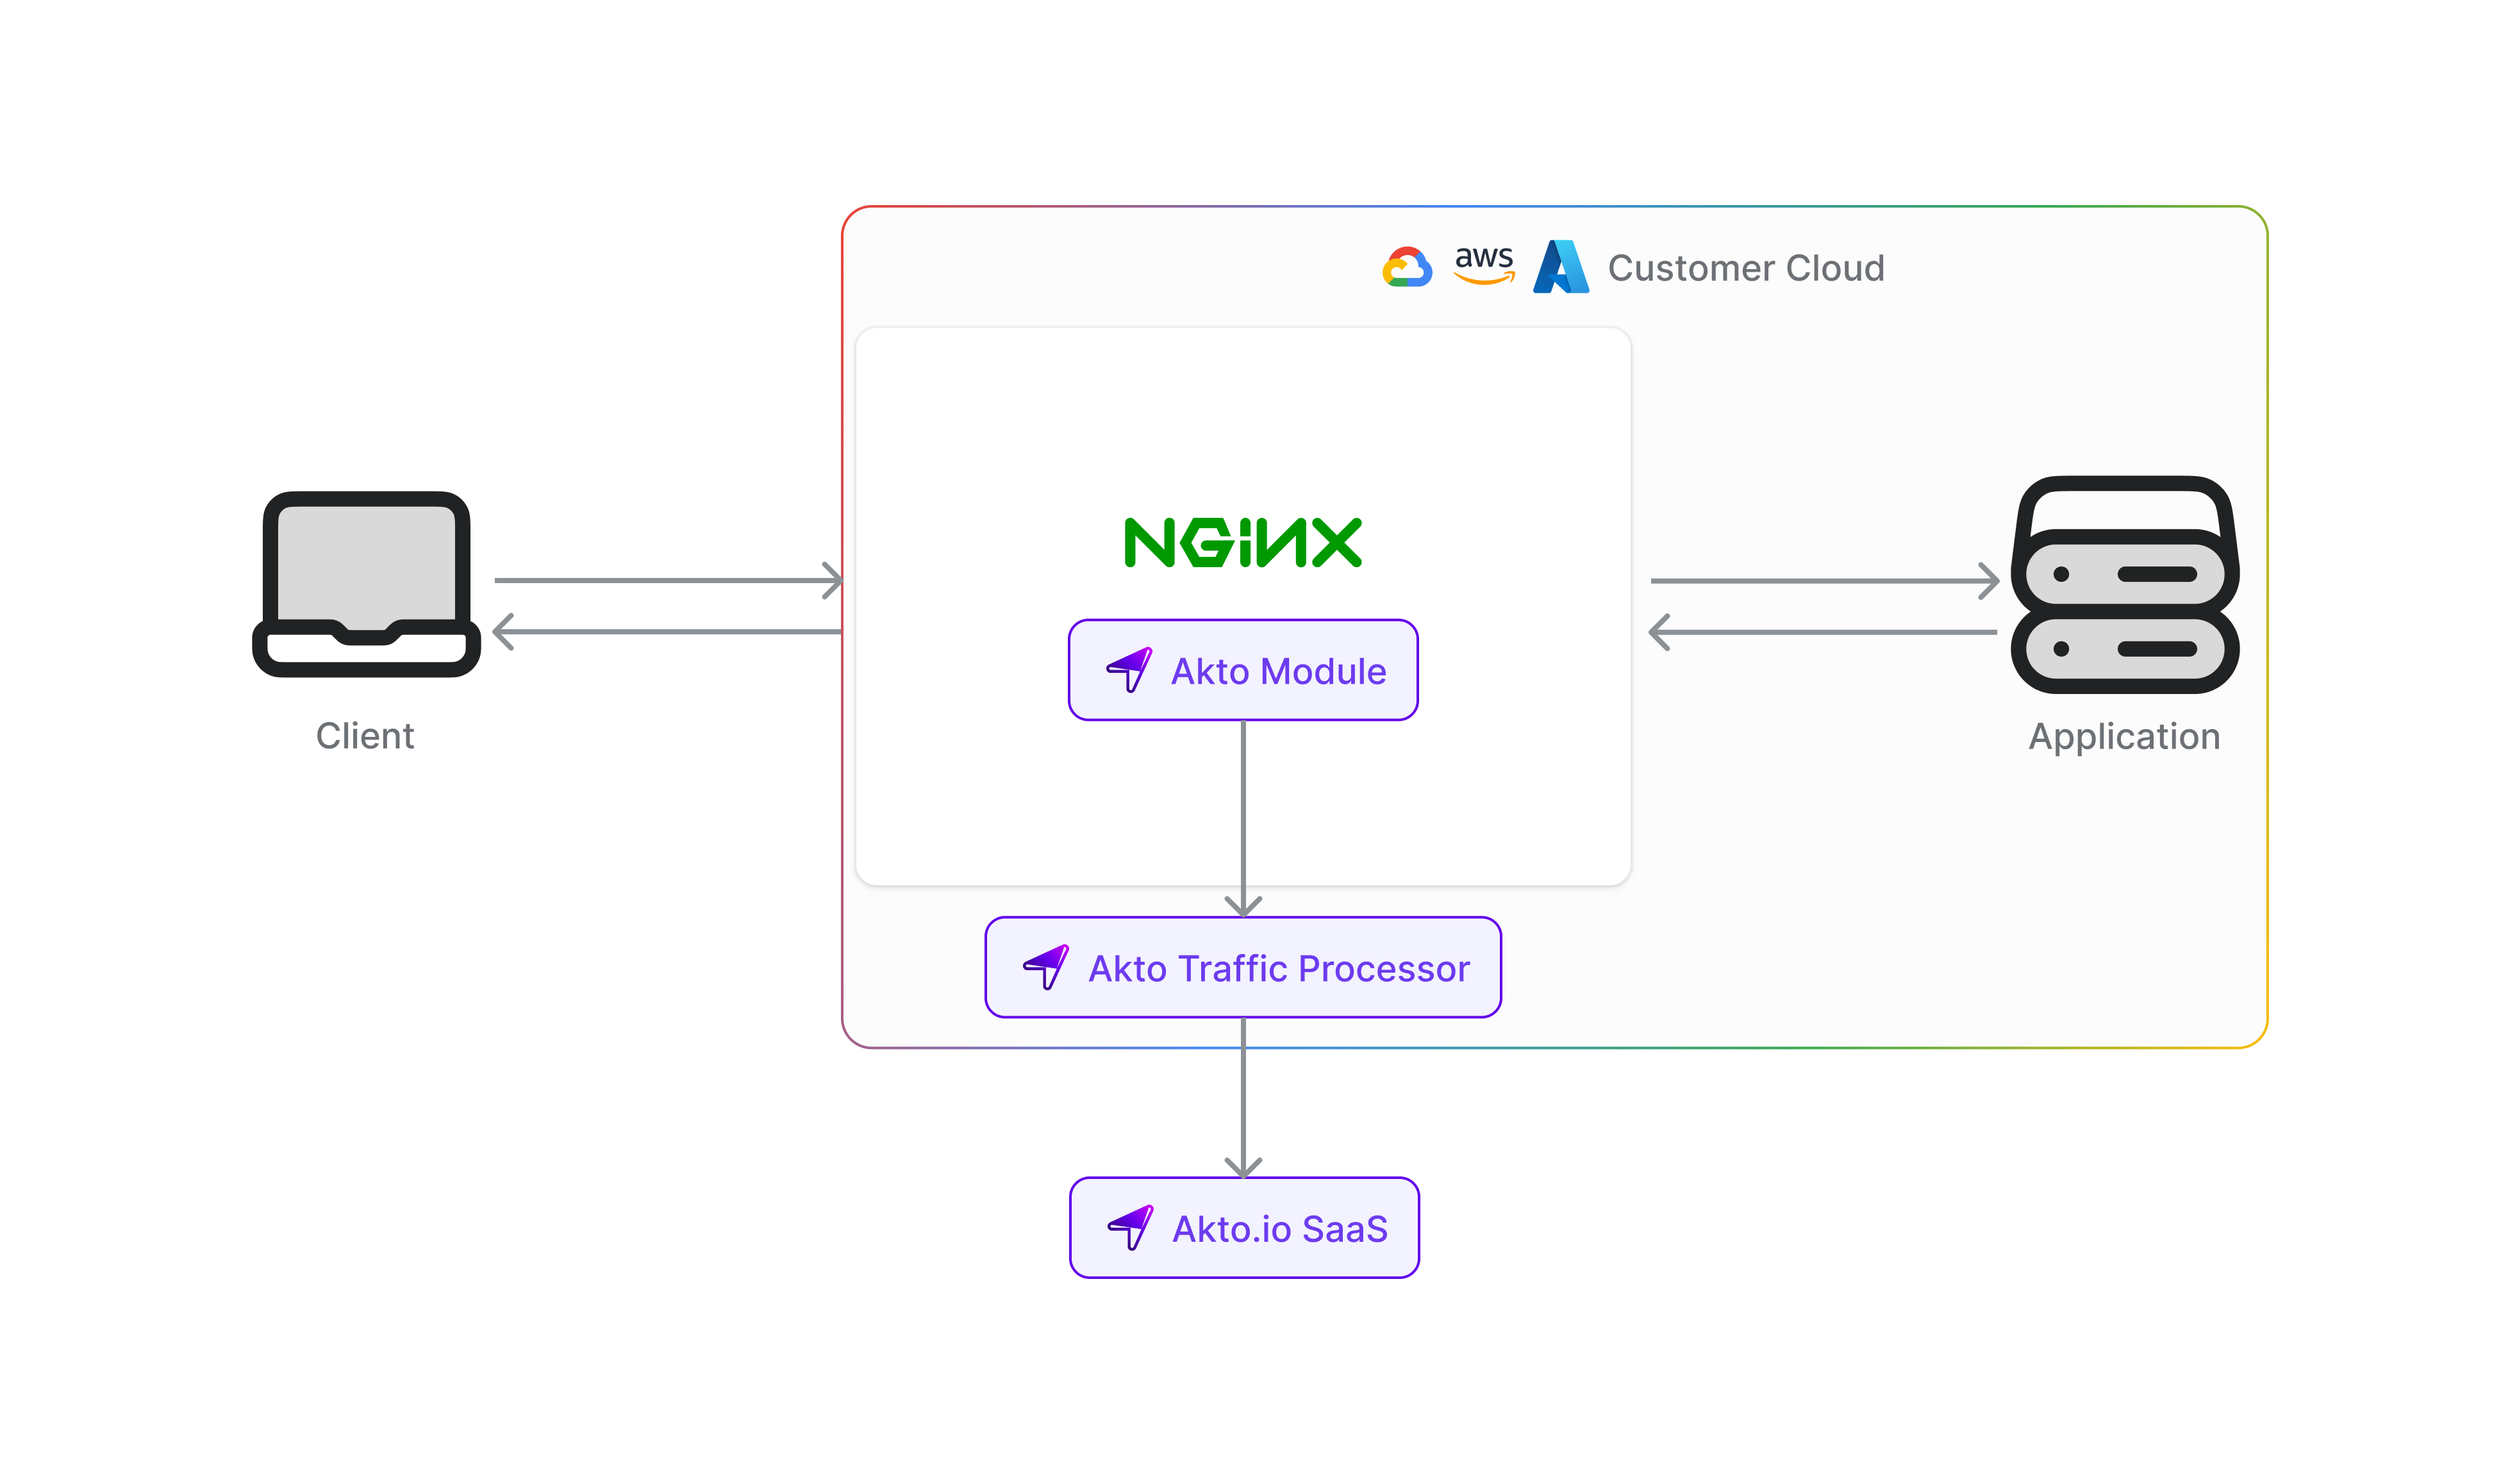The width and height of the screenshot is (2510, 1484).
Task: Click the Google Cloud logo
Action: [1407, 268]
